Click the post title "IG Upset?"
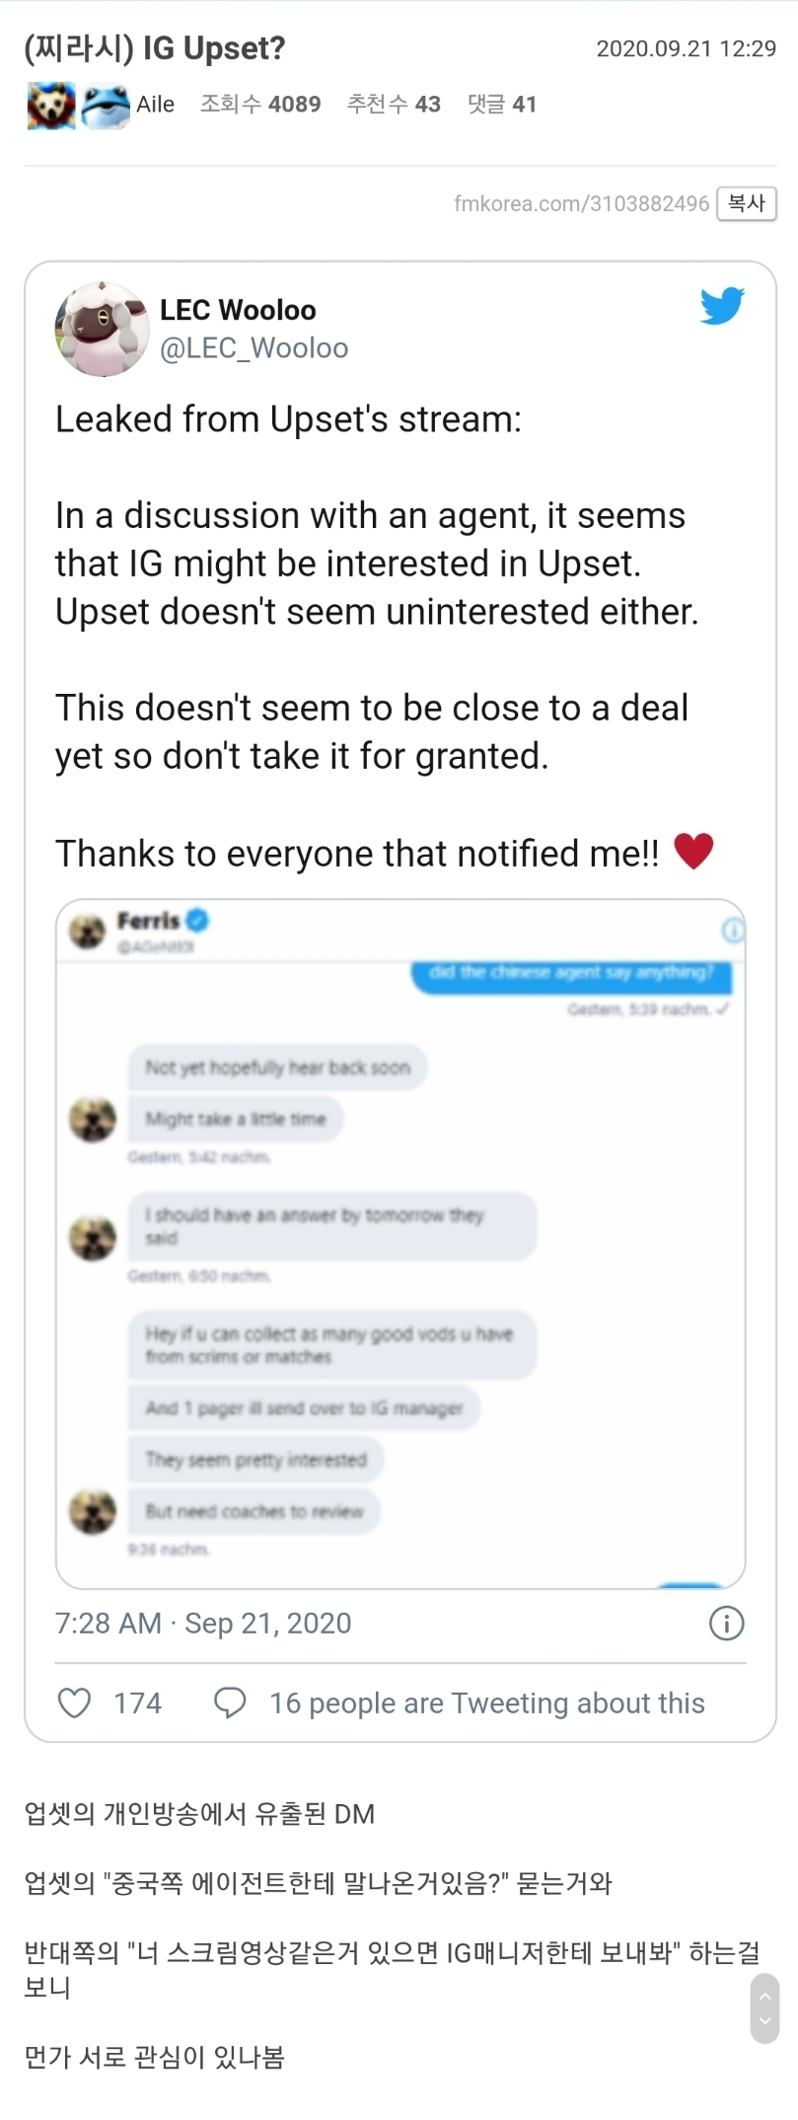This screenshot has height=2120, width=798. tap(155, 48)
